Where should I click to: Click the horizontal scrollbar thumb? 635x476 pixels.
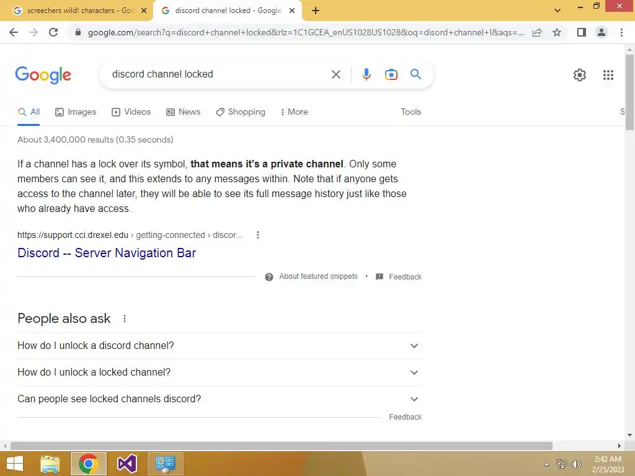[x=282, y=446]
